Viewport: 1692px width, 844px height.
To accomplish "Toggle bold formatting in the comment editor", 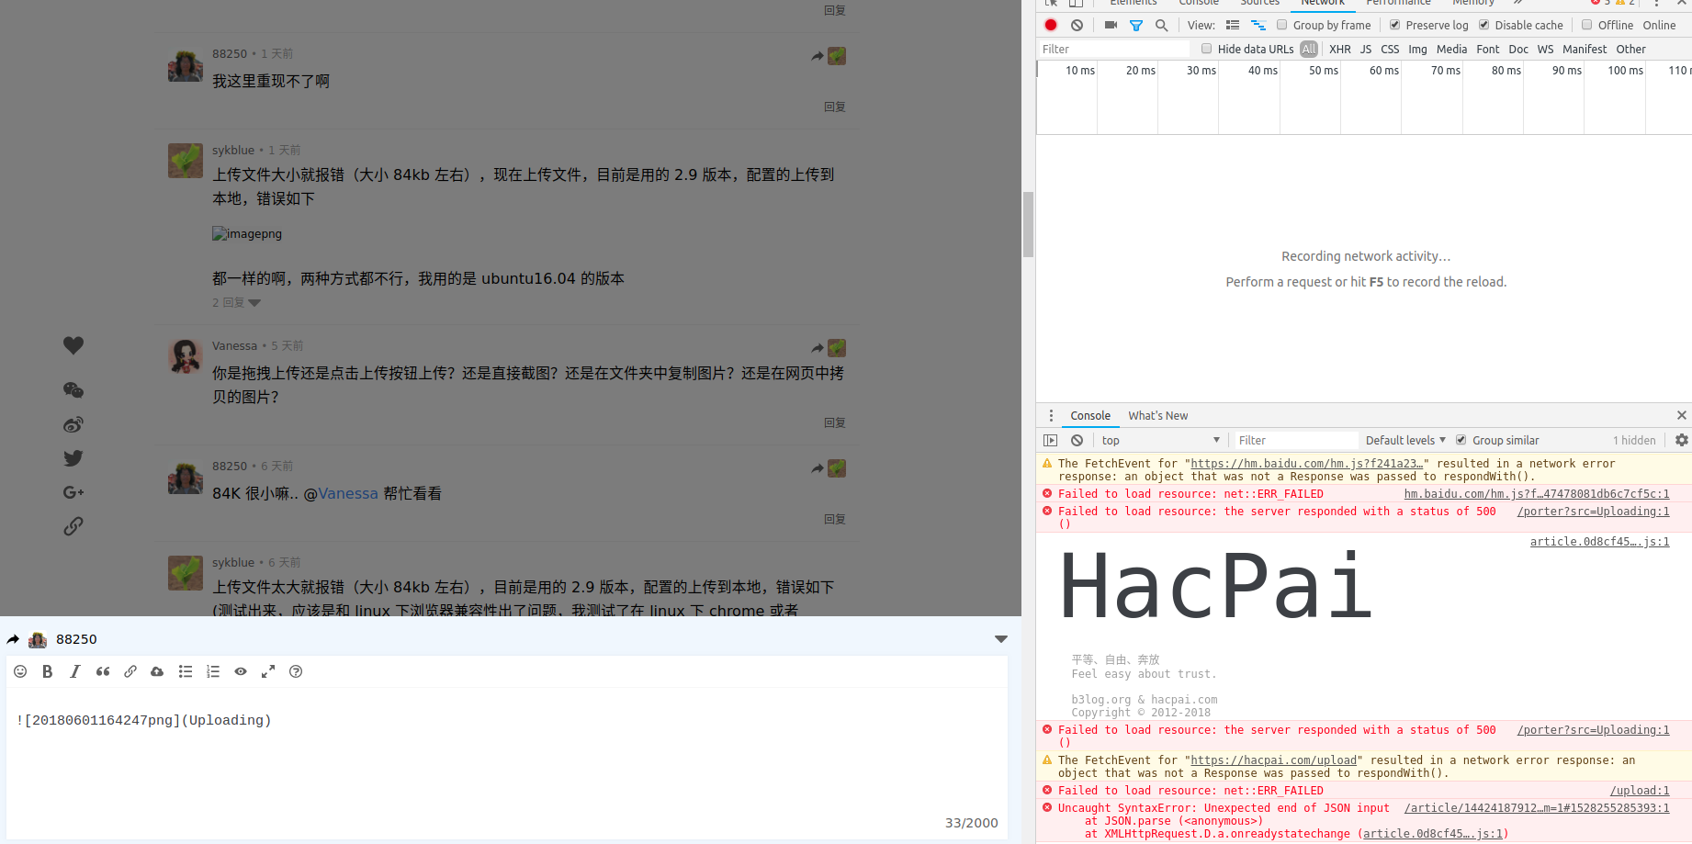I will 48,671.
